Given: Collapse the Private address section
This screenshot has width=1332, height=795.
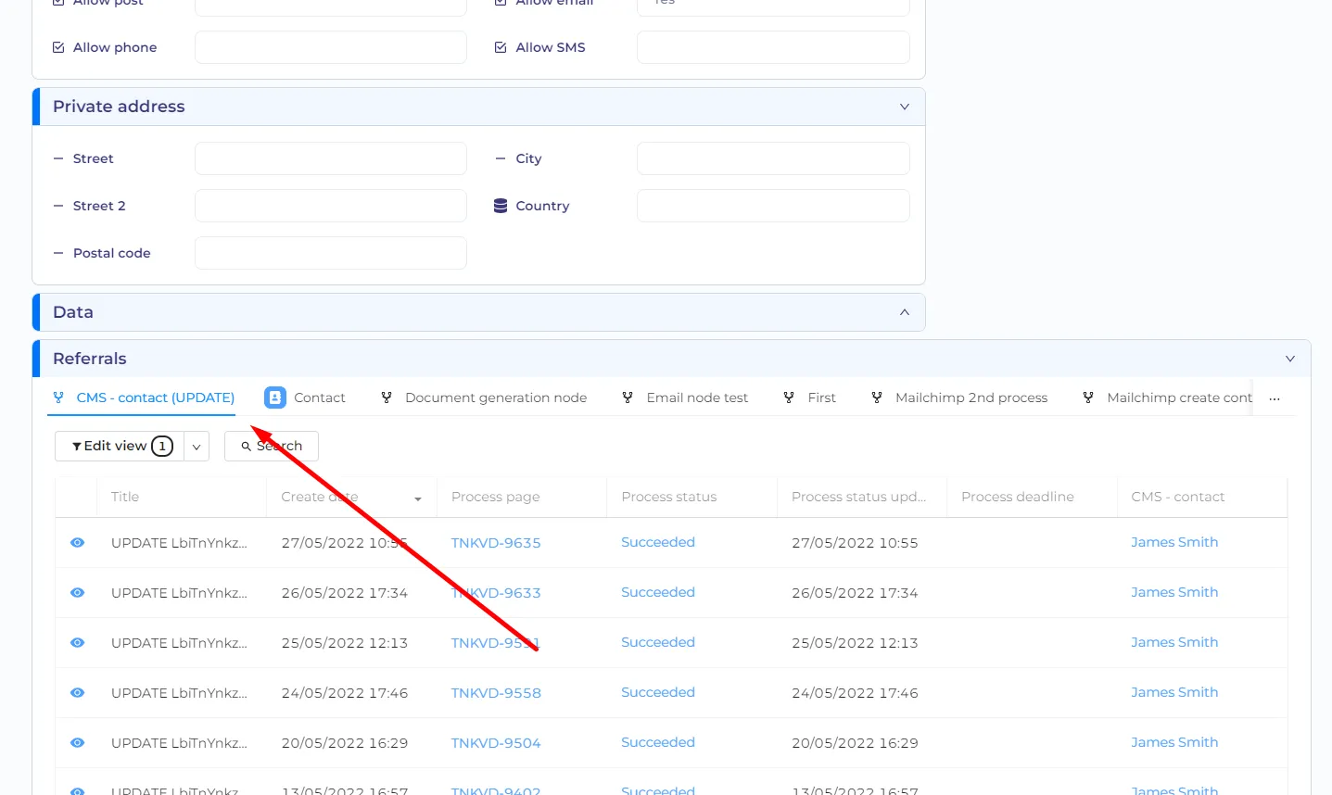Looking at the screenshot, I should coord(905,107).
